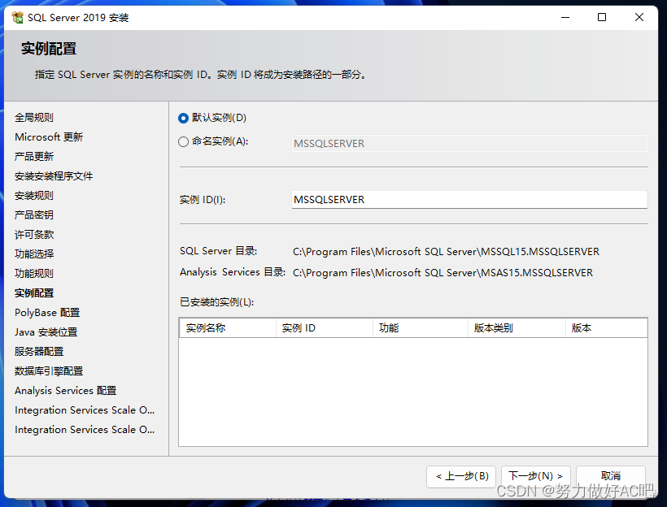Select 功能选择 step
667x507 pixels.
[x=34, y=254]
